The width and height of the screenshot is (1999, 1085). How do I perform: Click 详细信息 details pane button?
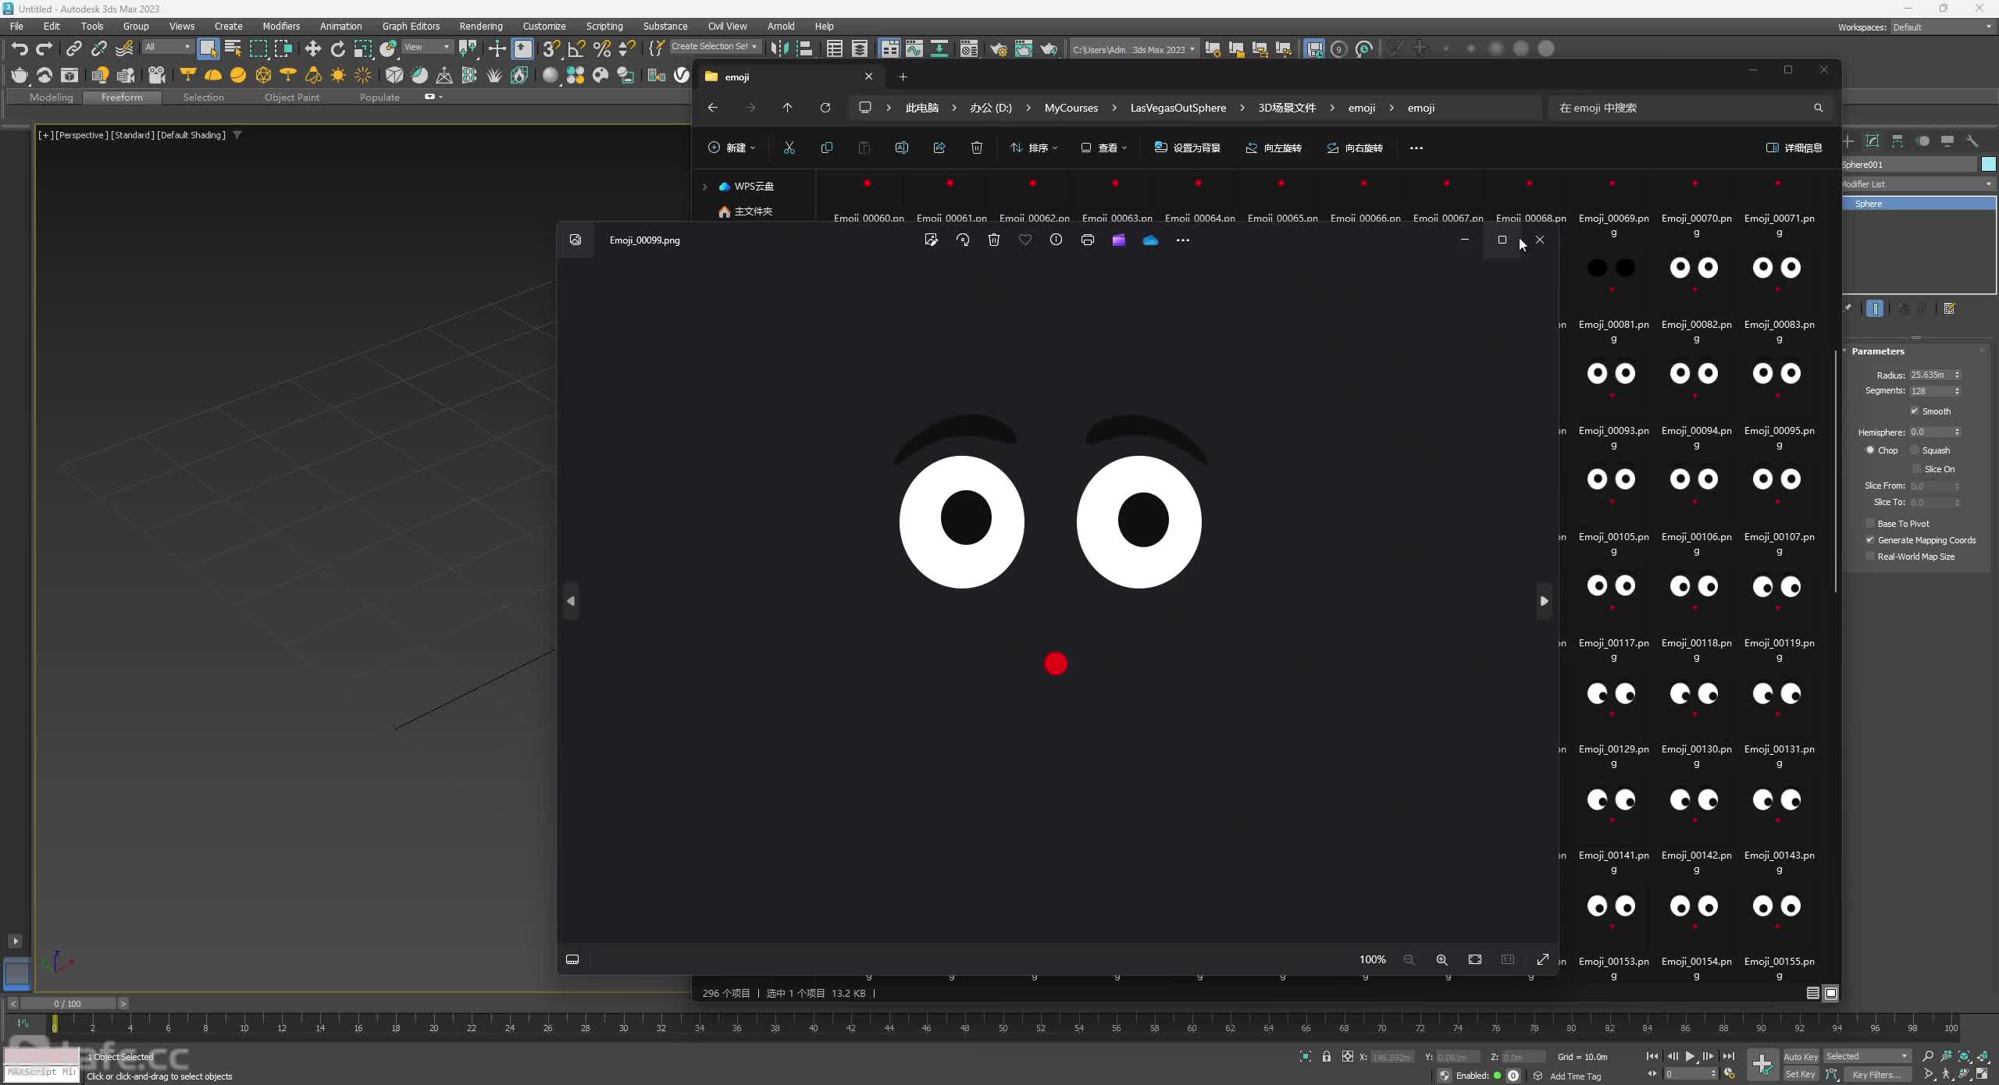click(1794, 148)
